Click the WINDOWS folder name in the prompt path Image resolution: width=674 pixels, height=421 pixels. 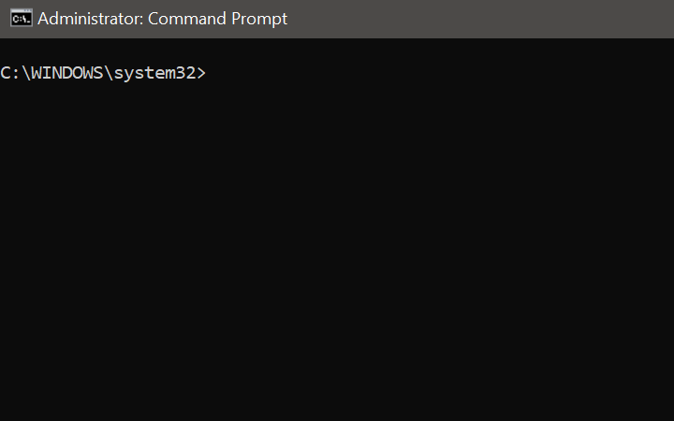click(x=67, y=73)
